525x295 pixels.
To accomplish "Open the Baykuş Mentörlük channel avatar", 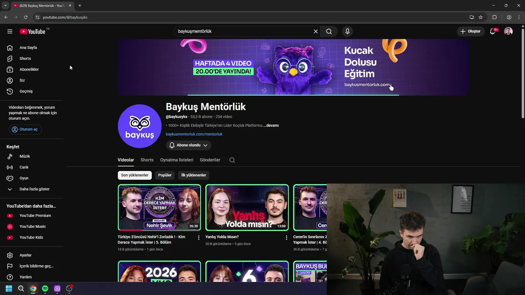I will coord(139,126).
